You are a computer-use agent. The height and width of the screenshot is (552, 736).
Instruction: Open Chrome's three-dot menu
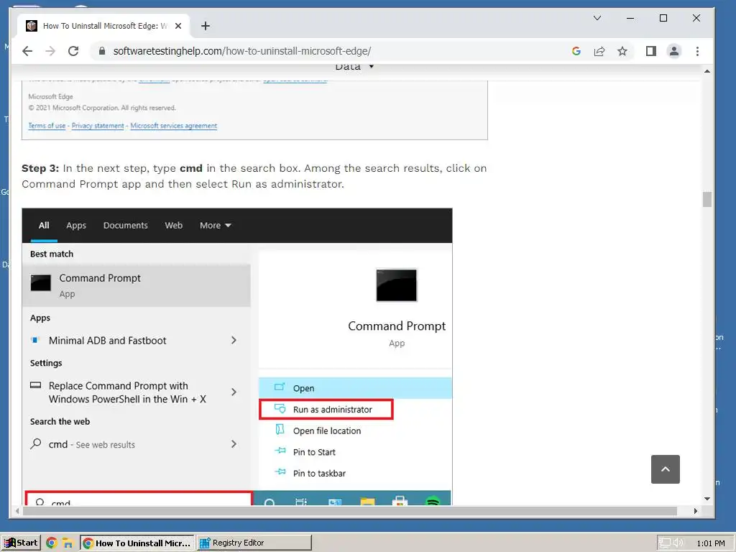tap(697, 51)
